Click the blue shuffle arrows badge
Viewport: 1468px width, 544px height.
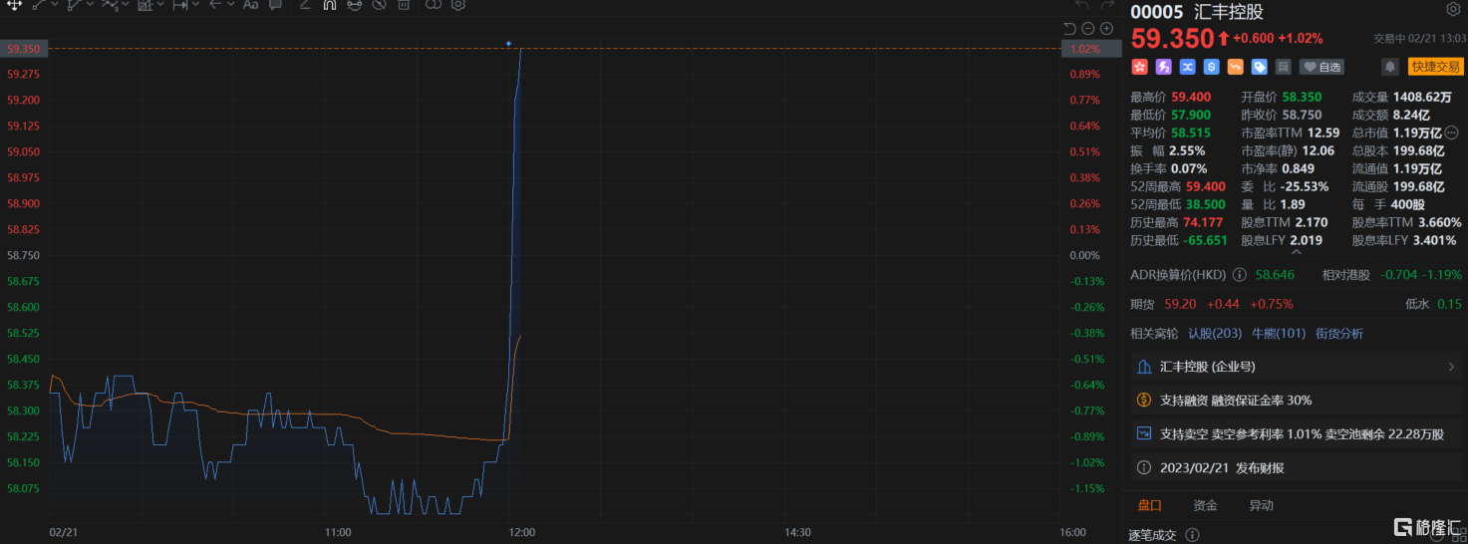coord(1187,67)
